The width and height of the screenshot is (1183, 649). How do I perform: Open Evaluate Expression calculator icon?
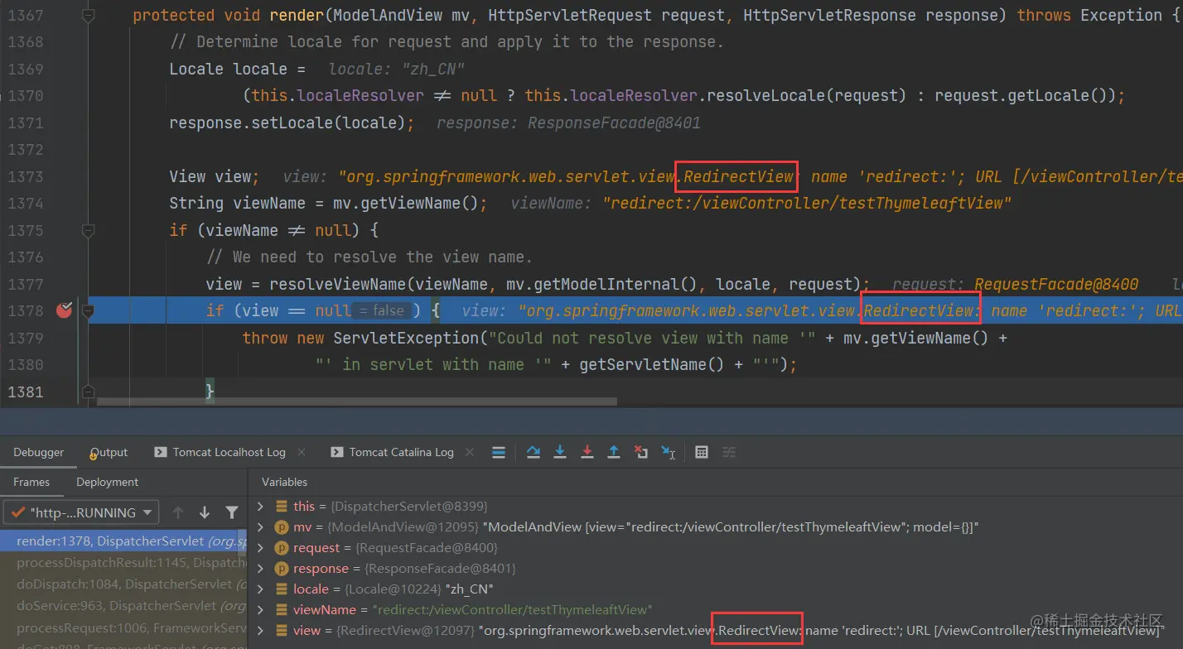[702, 452]
